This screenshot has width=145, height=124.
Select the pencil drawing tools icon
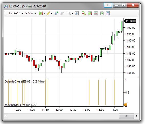click(x=48, y=13)
